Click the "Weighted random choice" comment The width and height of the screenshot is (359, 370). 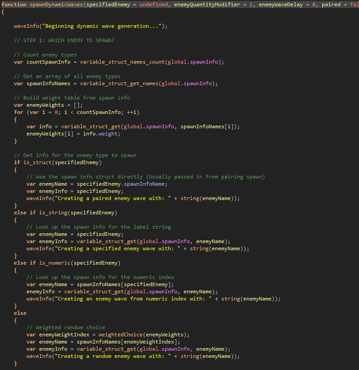click(x=66, y=327)
